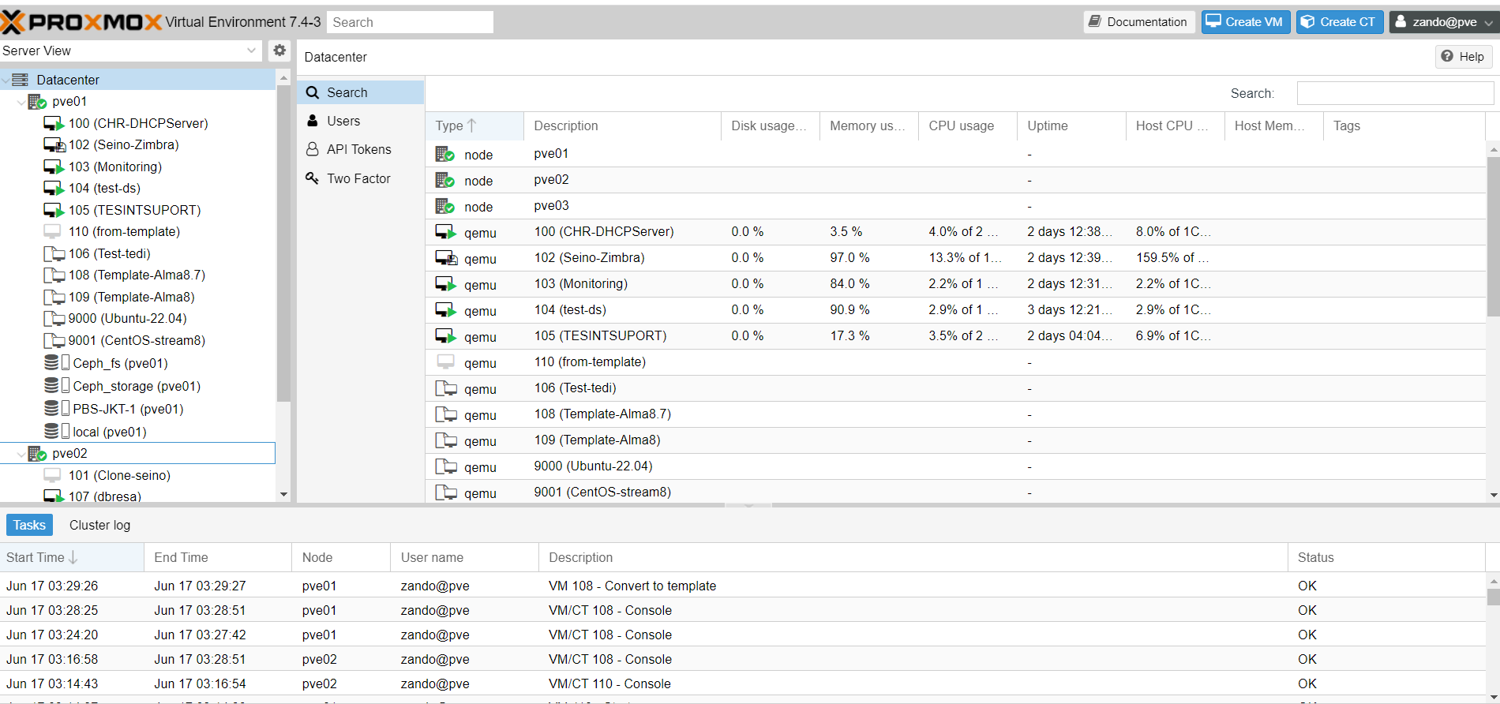Select 9001 (CentOS-stream8) in the tree
Screen dimensions: 1500x704
[x=137, y=341]
